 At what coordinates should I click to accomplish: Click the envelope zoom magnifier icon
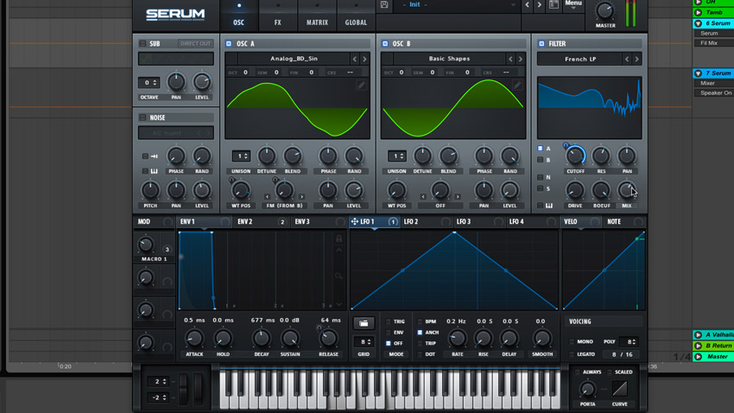pyautogui.click(x=339, y=276)
